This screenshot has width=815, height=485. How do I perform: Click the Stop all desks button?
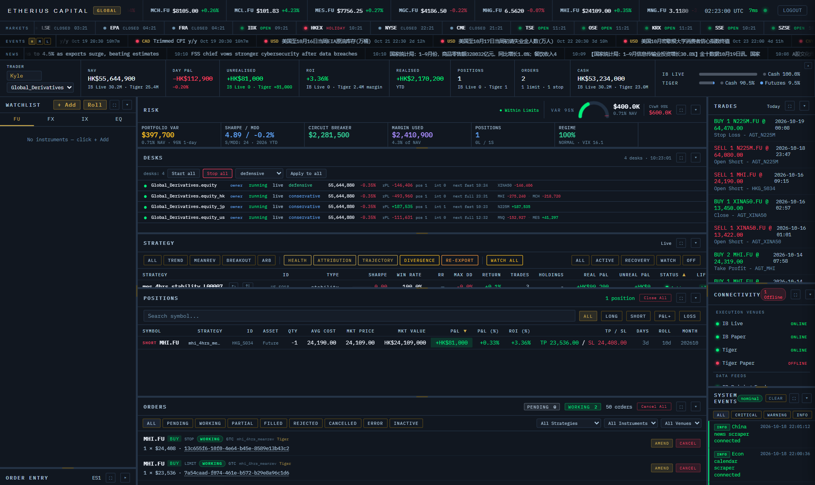(x=217, y=173)
